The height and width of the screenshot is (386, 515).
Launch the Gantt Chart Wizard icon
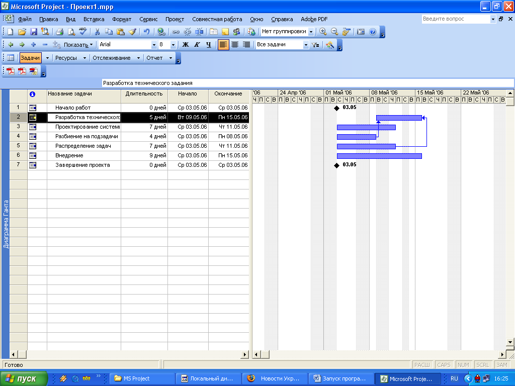coord(330,45)
